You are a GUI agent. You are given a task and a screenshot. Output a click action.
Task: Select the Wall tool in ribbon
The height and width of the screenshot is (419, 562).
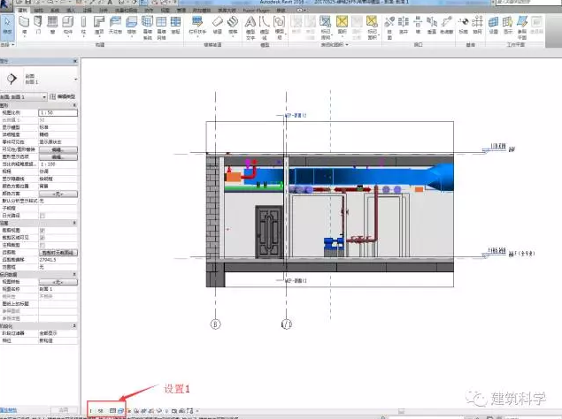pos(24,25)
